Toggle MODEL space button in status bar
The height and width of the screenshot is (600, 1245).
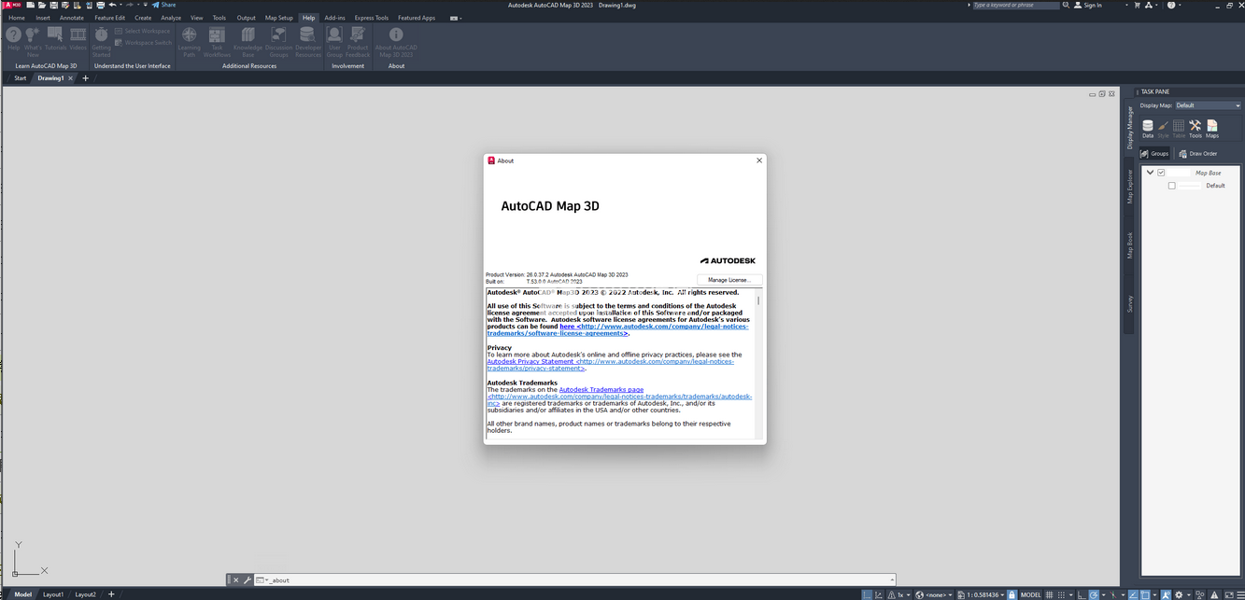click(1031, 594)
